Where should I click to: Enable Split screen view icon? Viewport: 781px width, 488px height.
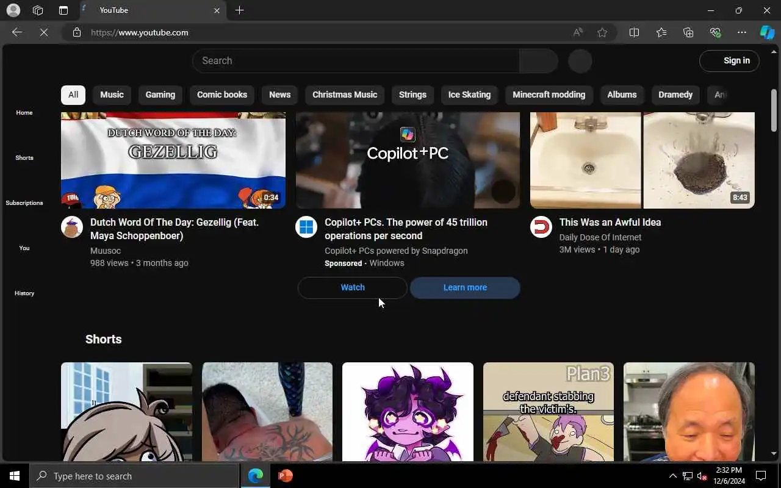click(634, 32)
